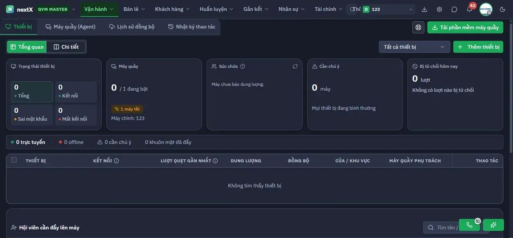Select the Kết nối status tile
513x238 pixels.
point(76,92)
